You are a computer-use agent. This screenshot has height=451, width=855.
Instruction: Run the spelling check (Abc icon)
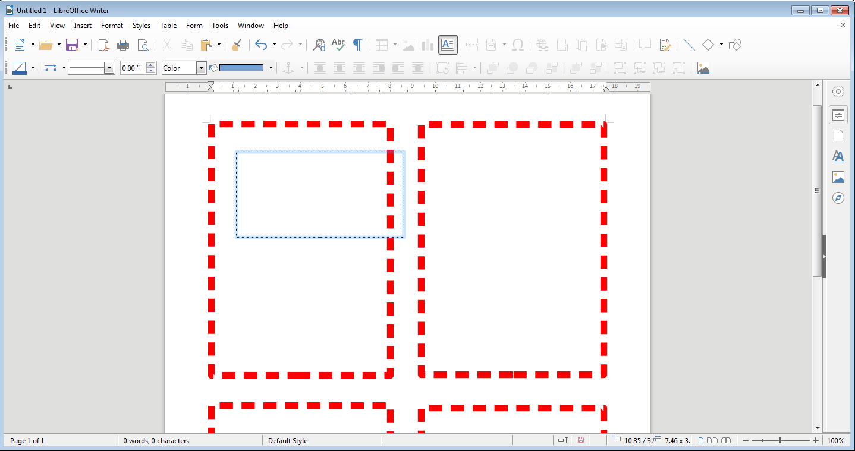[x=338, y=45]
